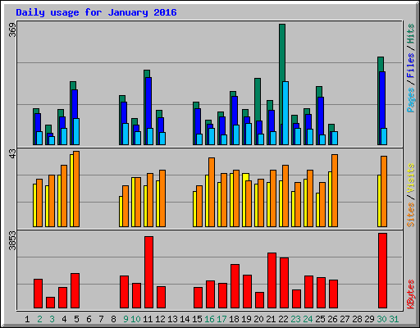
Task: Click green day label '3' on the date axis
Action: click(52, 319)
